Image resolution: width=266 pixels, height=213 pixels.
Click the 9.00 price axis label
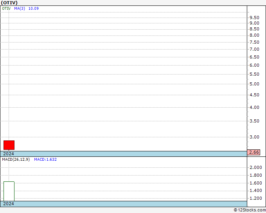(254, 23)
